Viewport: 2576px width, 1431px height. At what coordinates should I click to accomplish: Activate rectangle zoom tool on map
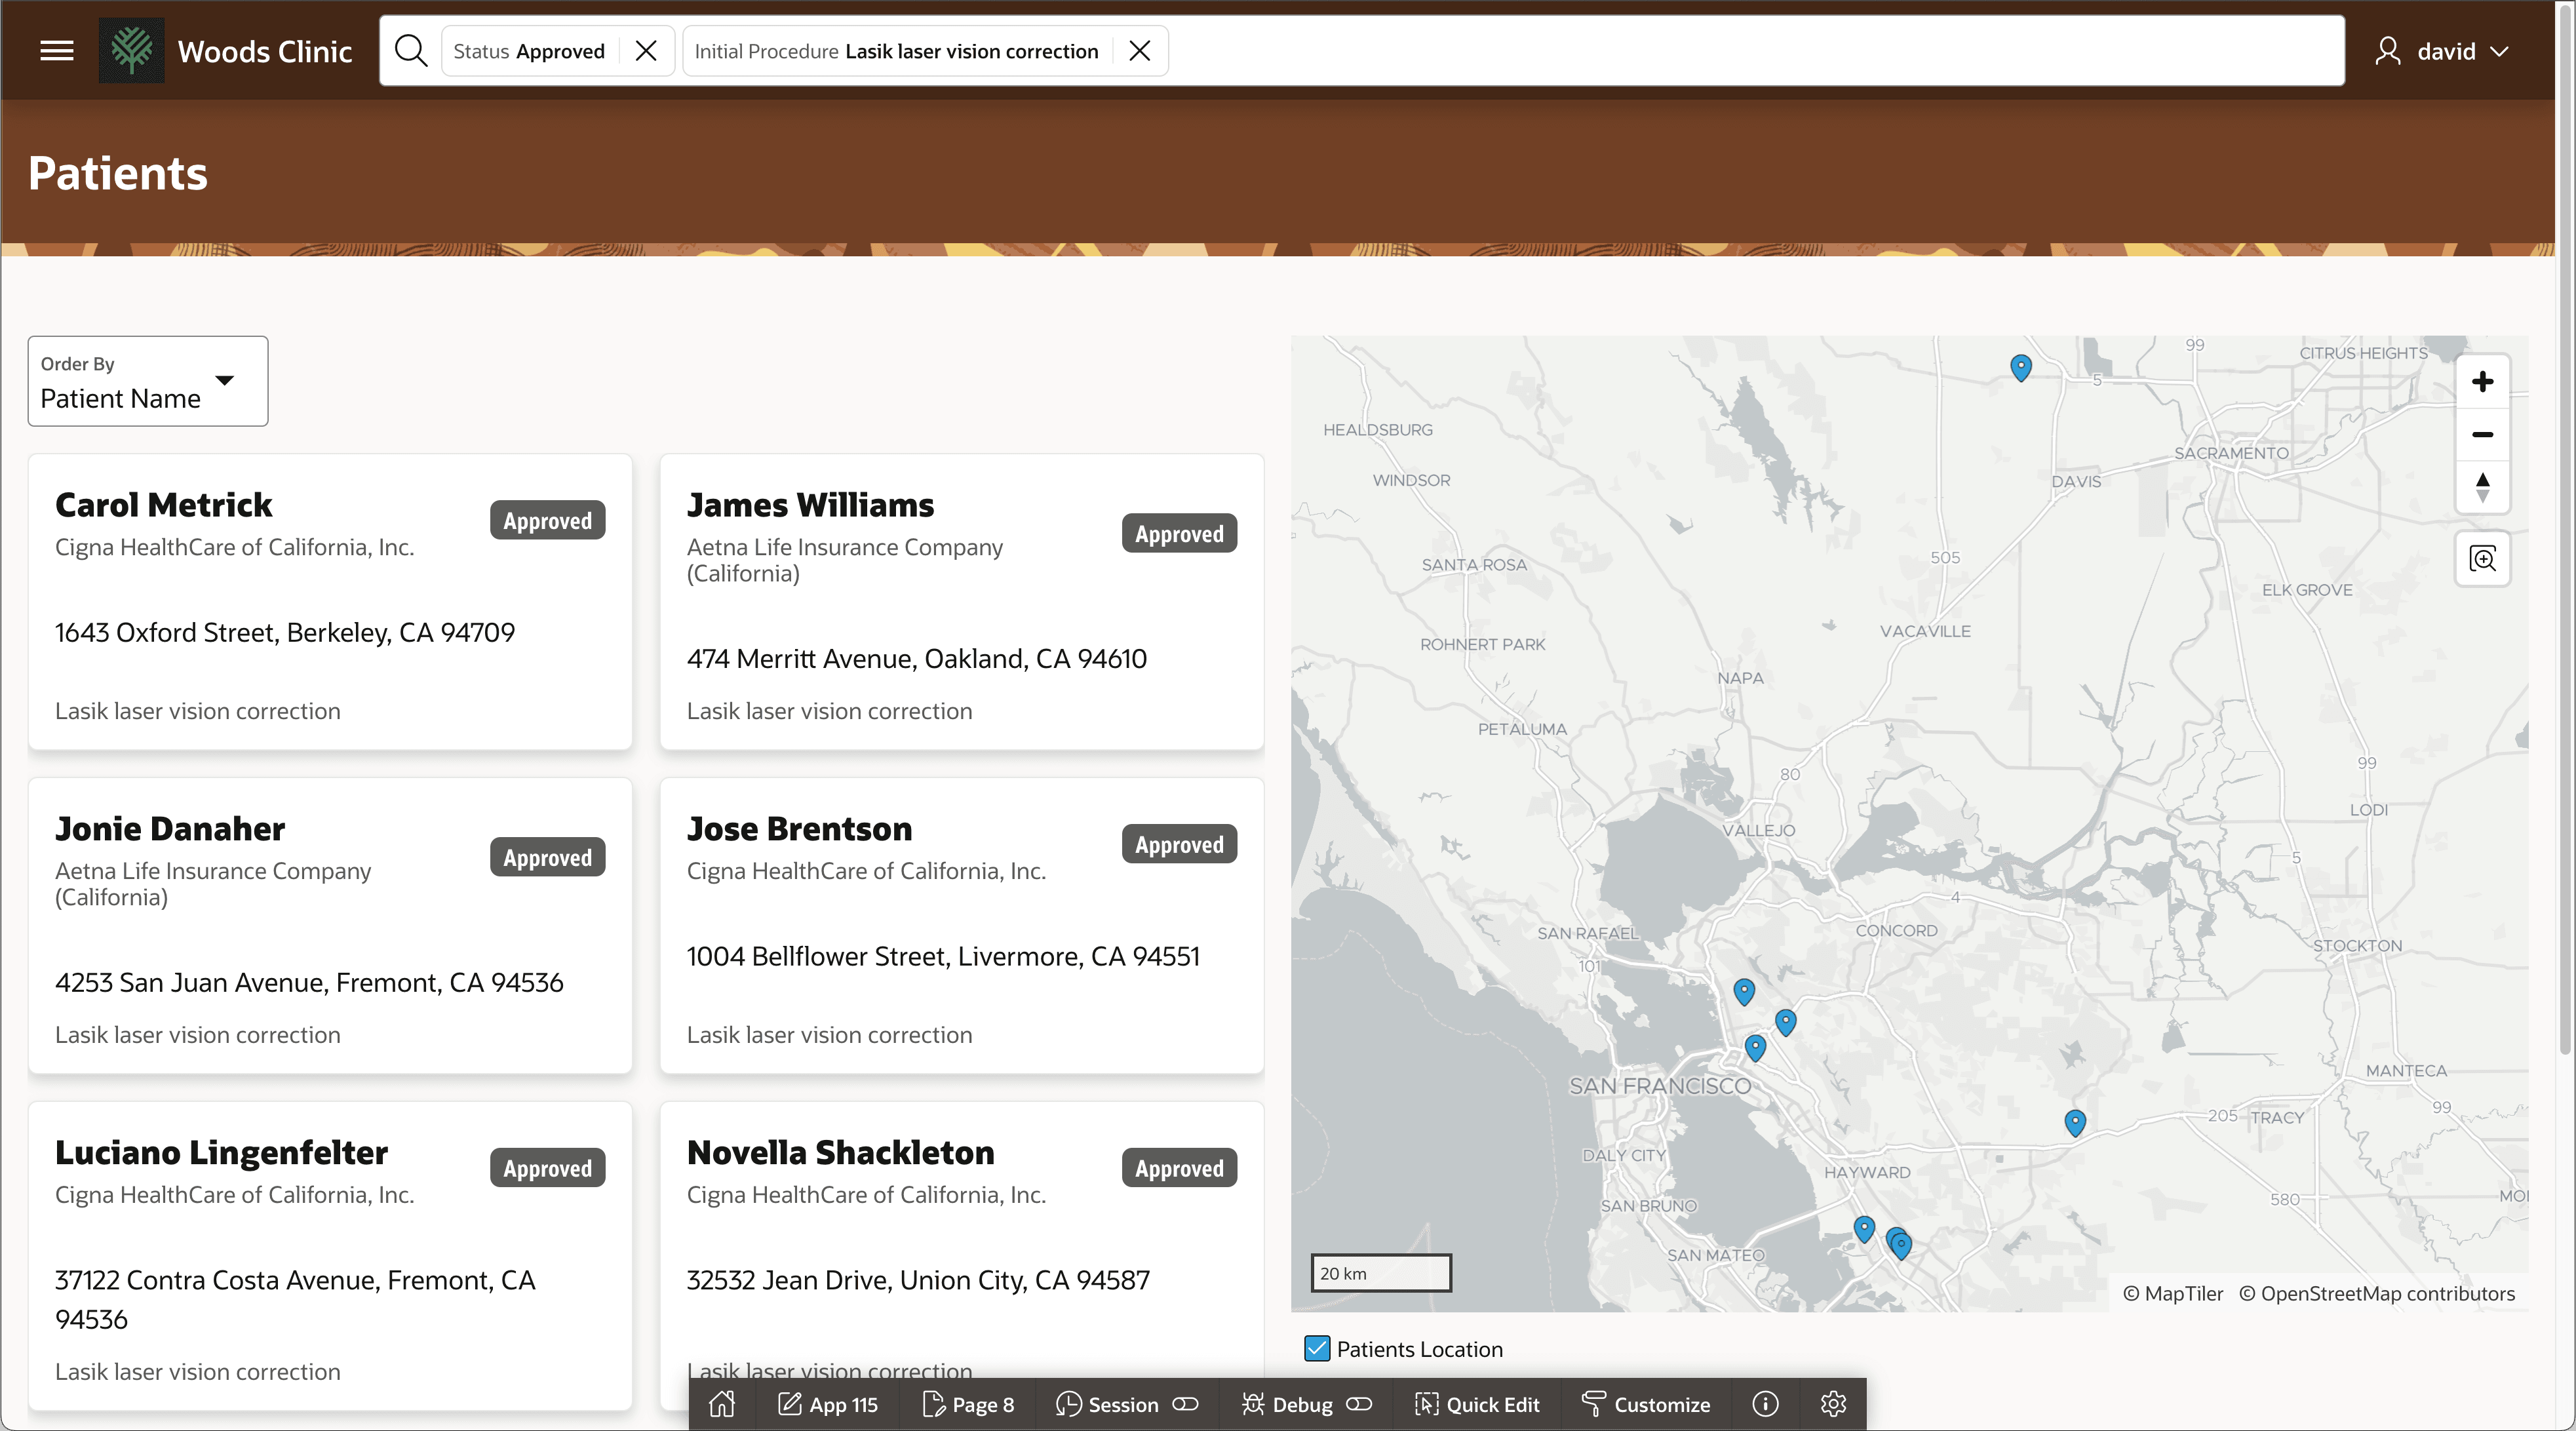(x=2482, y=558)
